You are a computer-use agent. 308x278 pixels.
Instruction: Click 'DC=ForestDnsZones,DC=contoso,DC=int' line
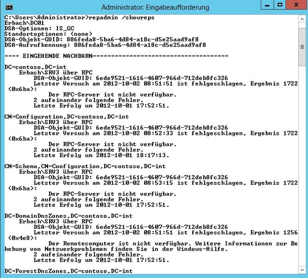pos(69,271)
